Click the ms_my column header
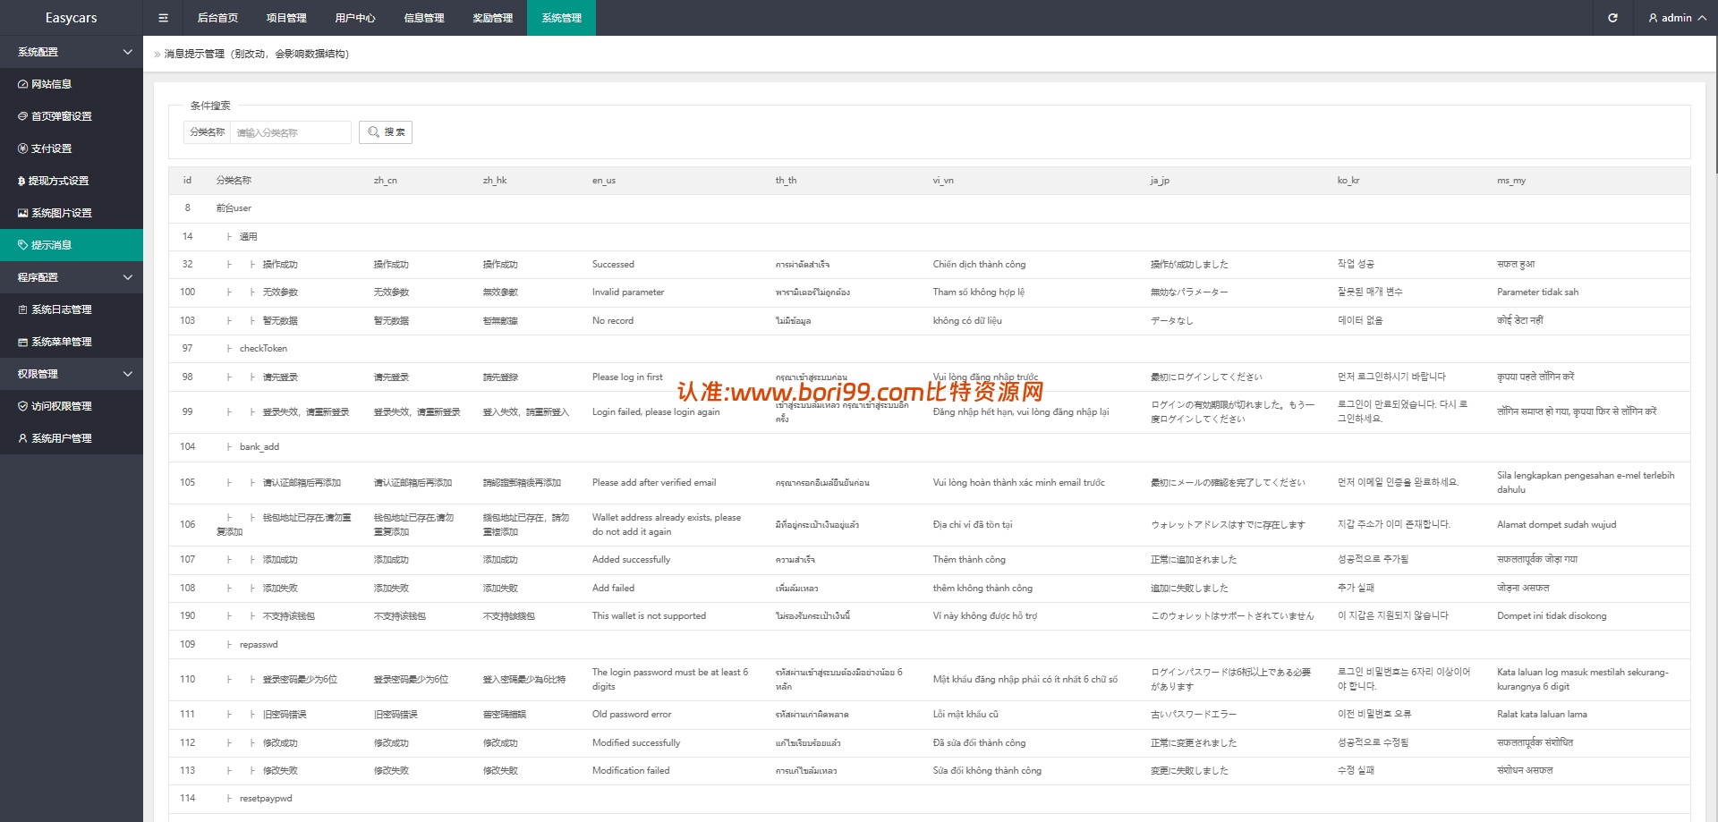 pos(1511,181)
